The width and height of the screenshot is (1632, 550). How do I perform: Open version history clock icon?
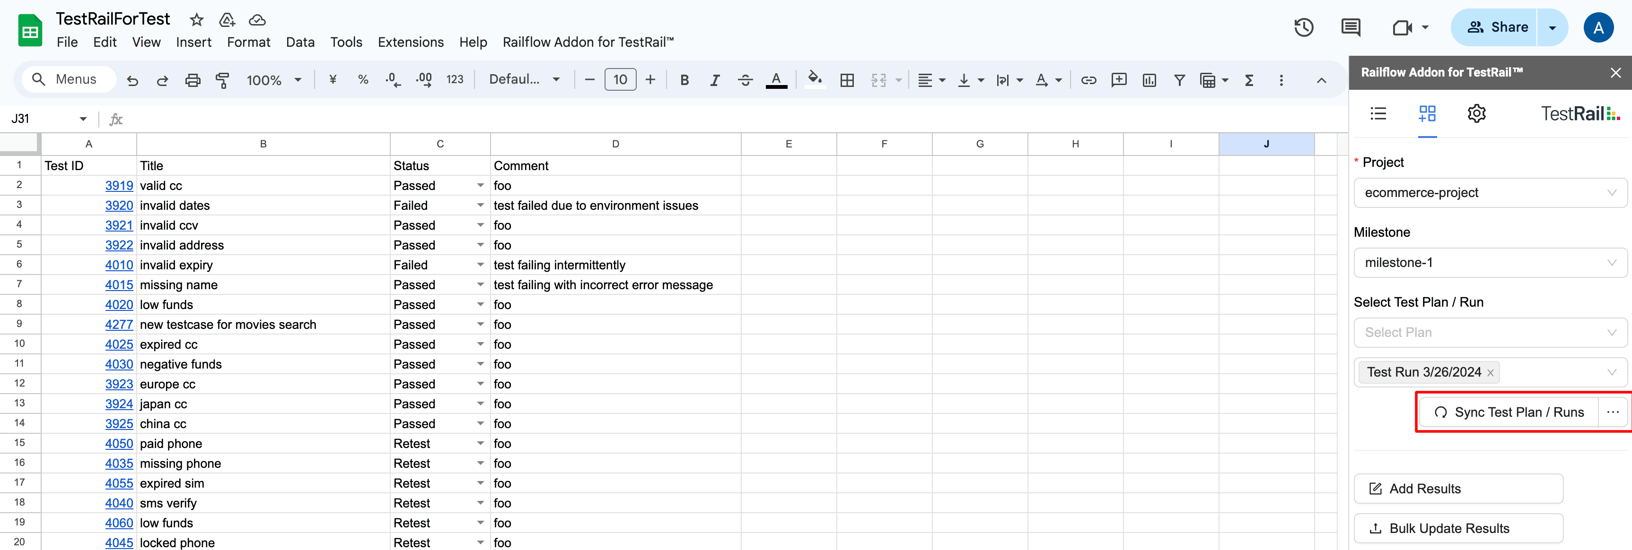[1304, 27]
